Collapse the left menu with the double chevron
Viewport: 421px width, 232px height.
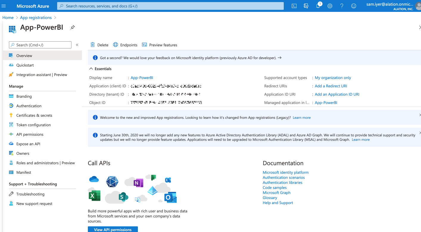coord(77,45)
